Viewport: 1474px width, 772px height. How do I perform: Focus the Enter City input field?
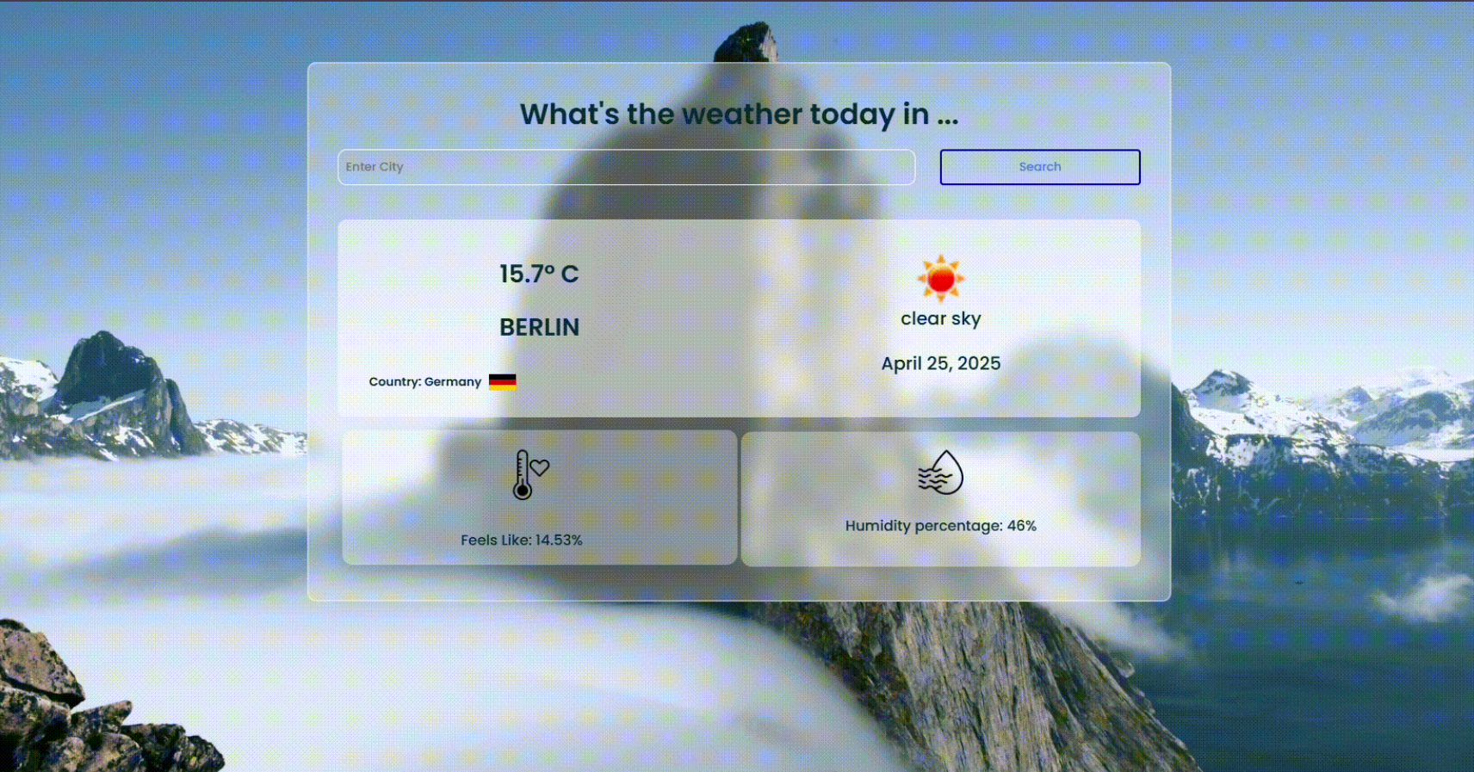(x=626, y=167)
